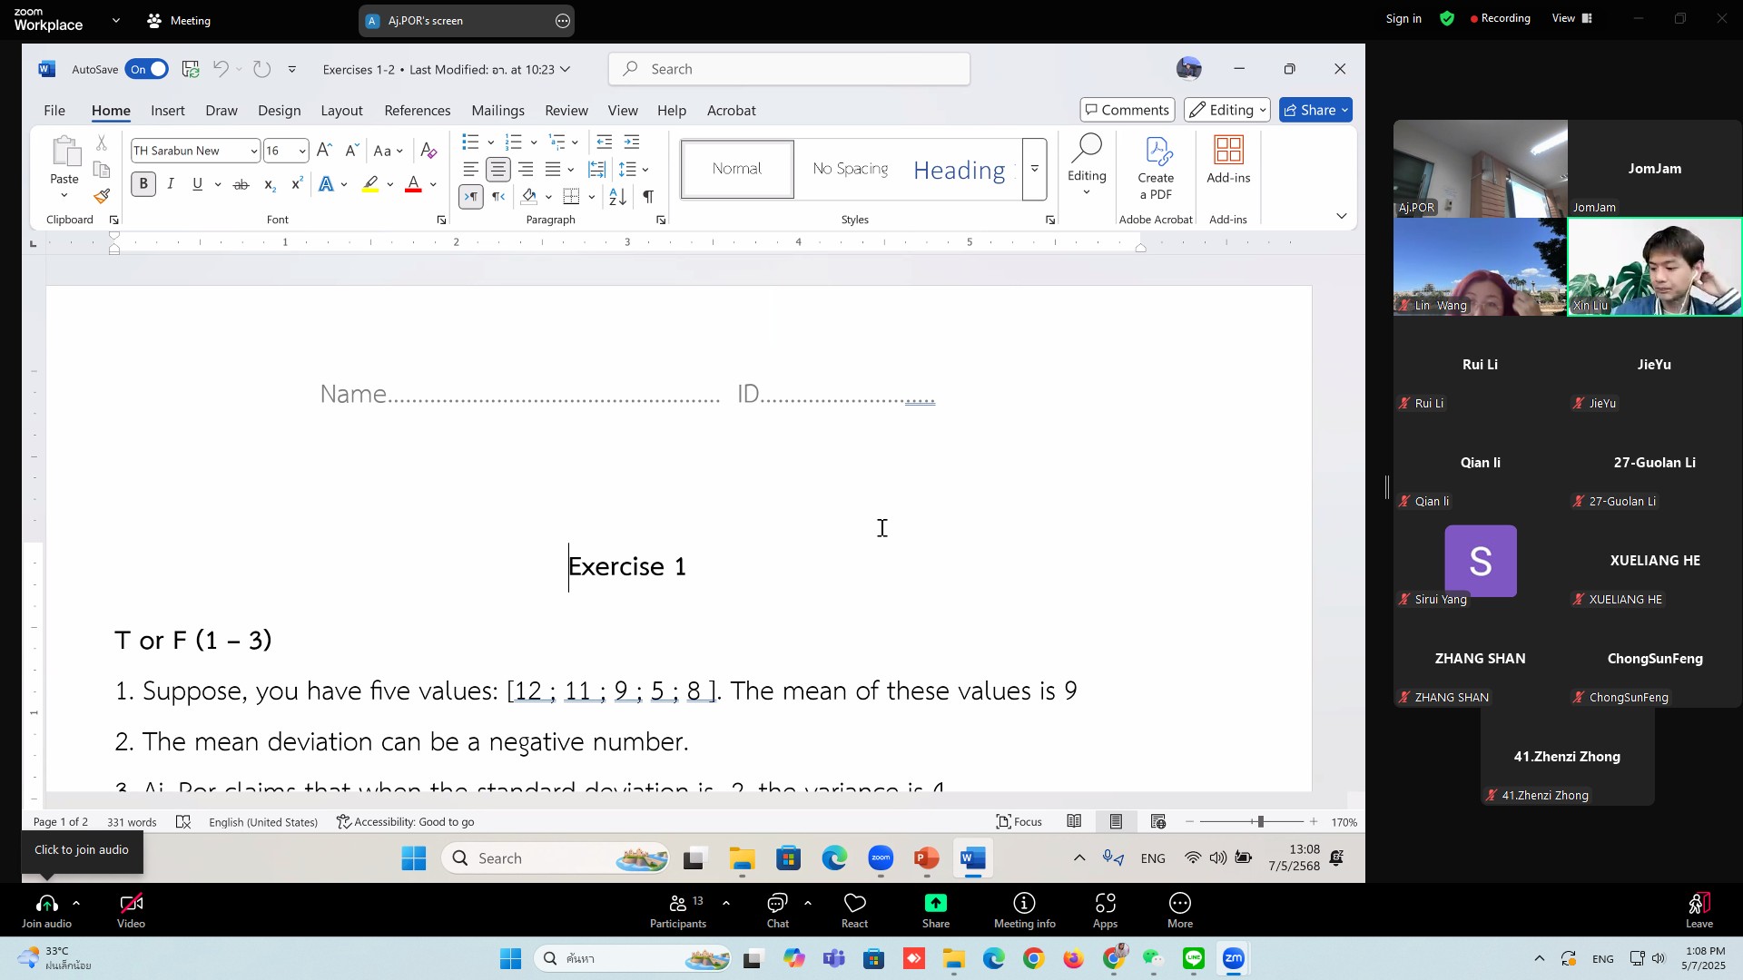Apply subscript formatting
This screenshot has width=1743, height=980.
(x=270, y=184)
